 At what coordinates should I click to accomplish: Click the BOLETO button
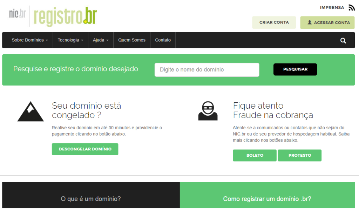(x=255, y=155)
